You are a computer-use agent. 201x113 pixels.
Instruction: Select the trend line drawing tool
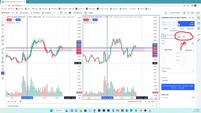(3, 22)
